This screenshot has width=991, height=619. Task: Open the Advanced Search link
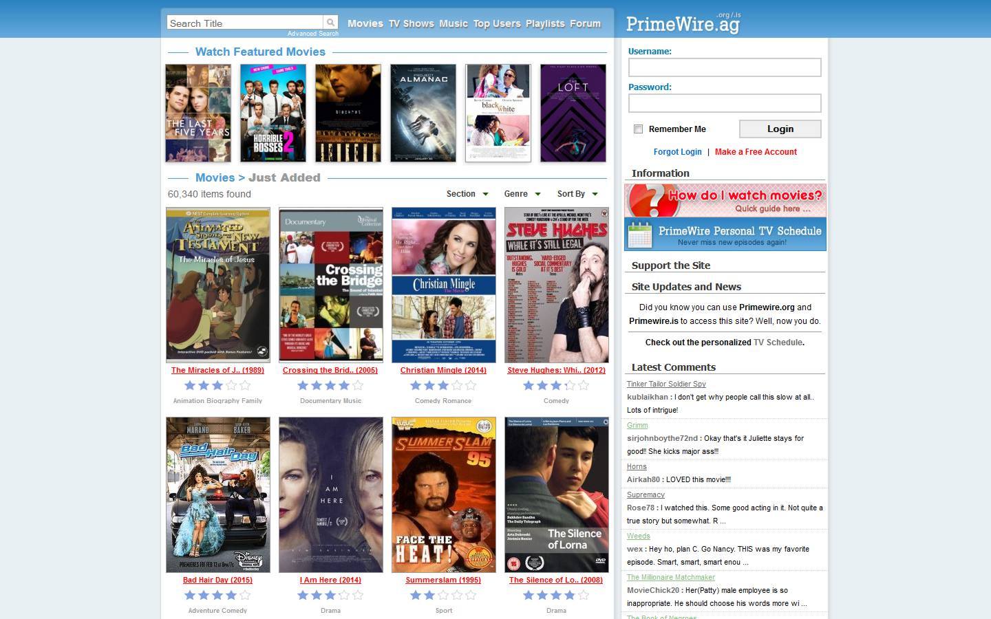313,34
